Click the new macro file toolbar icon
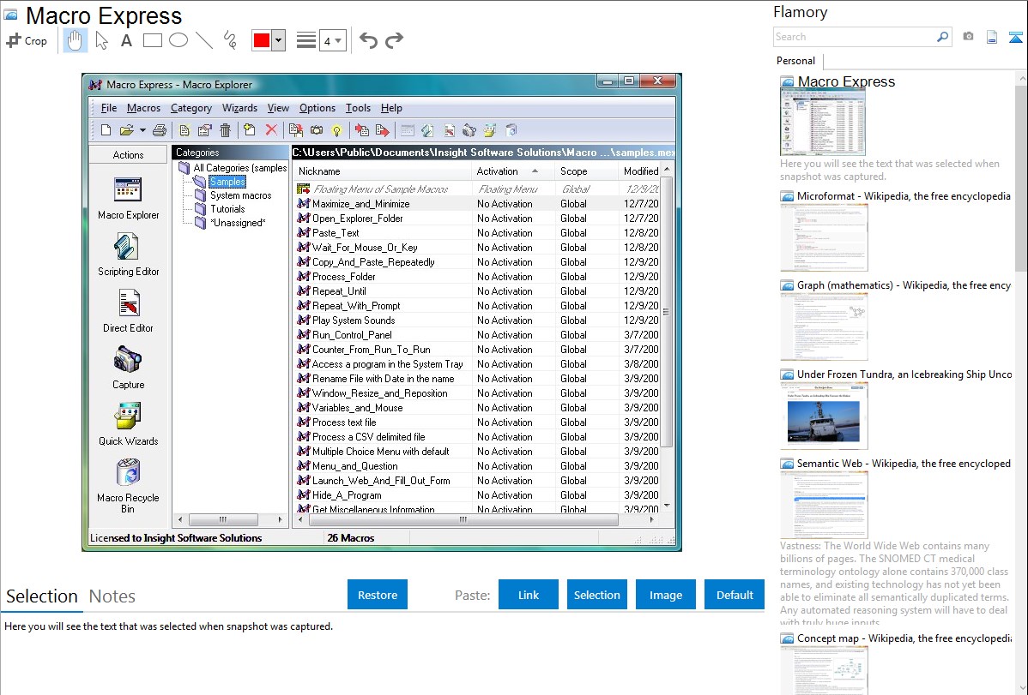 (106, 130)
